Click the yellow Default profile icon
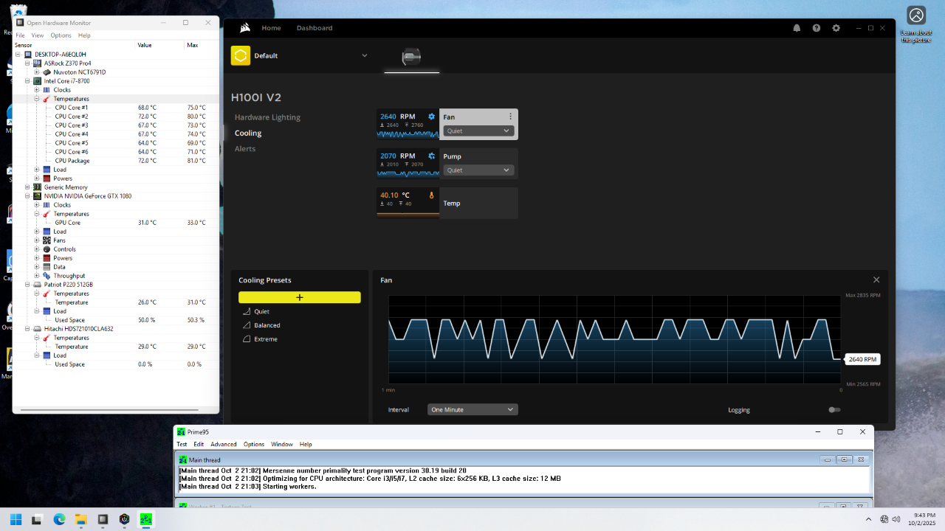The height and width of the screenshot is (531, 945). [241, 56]
